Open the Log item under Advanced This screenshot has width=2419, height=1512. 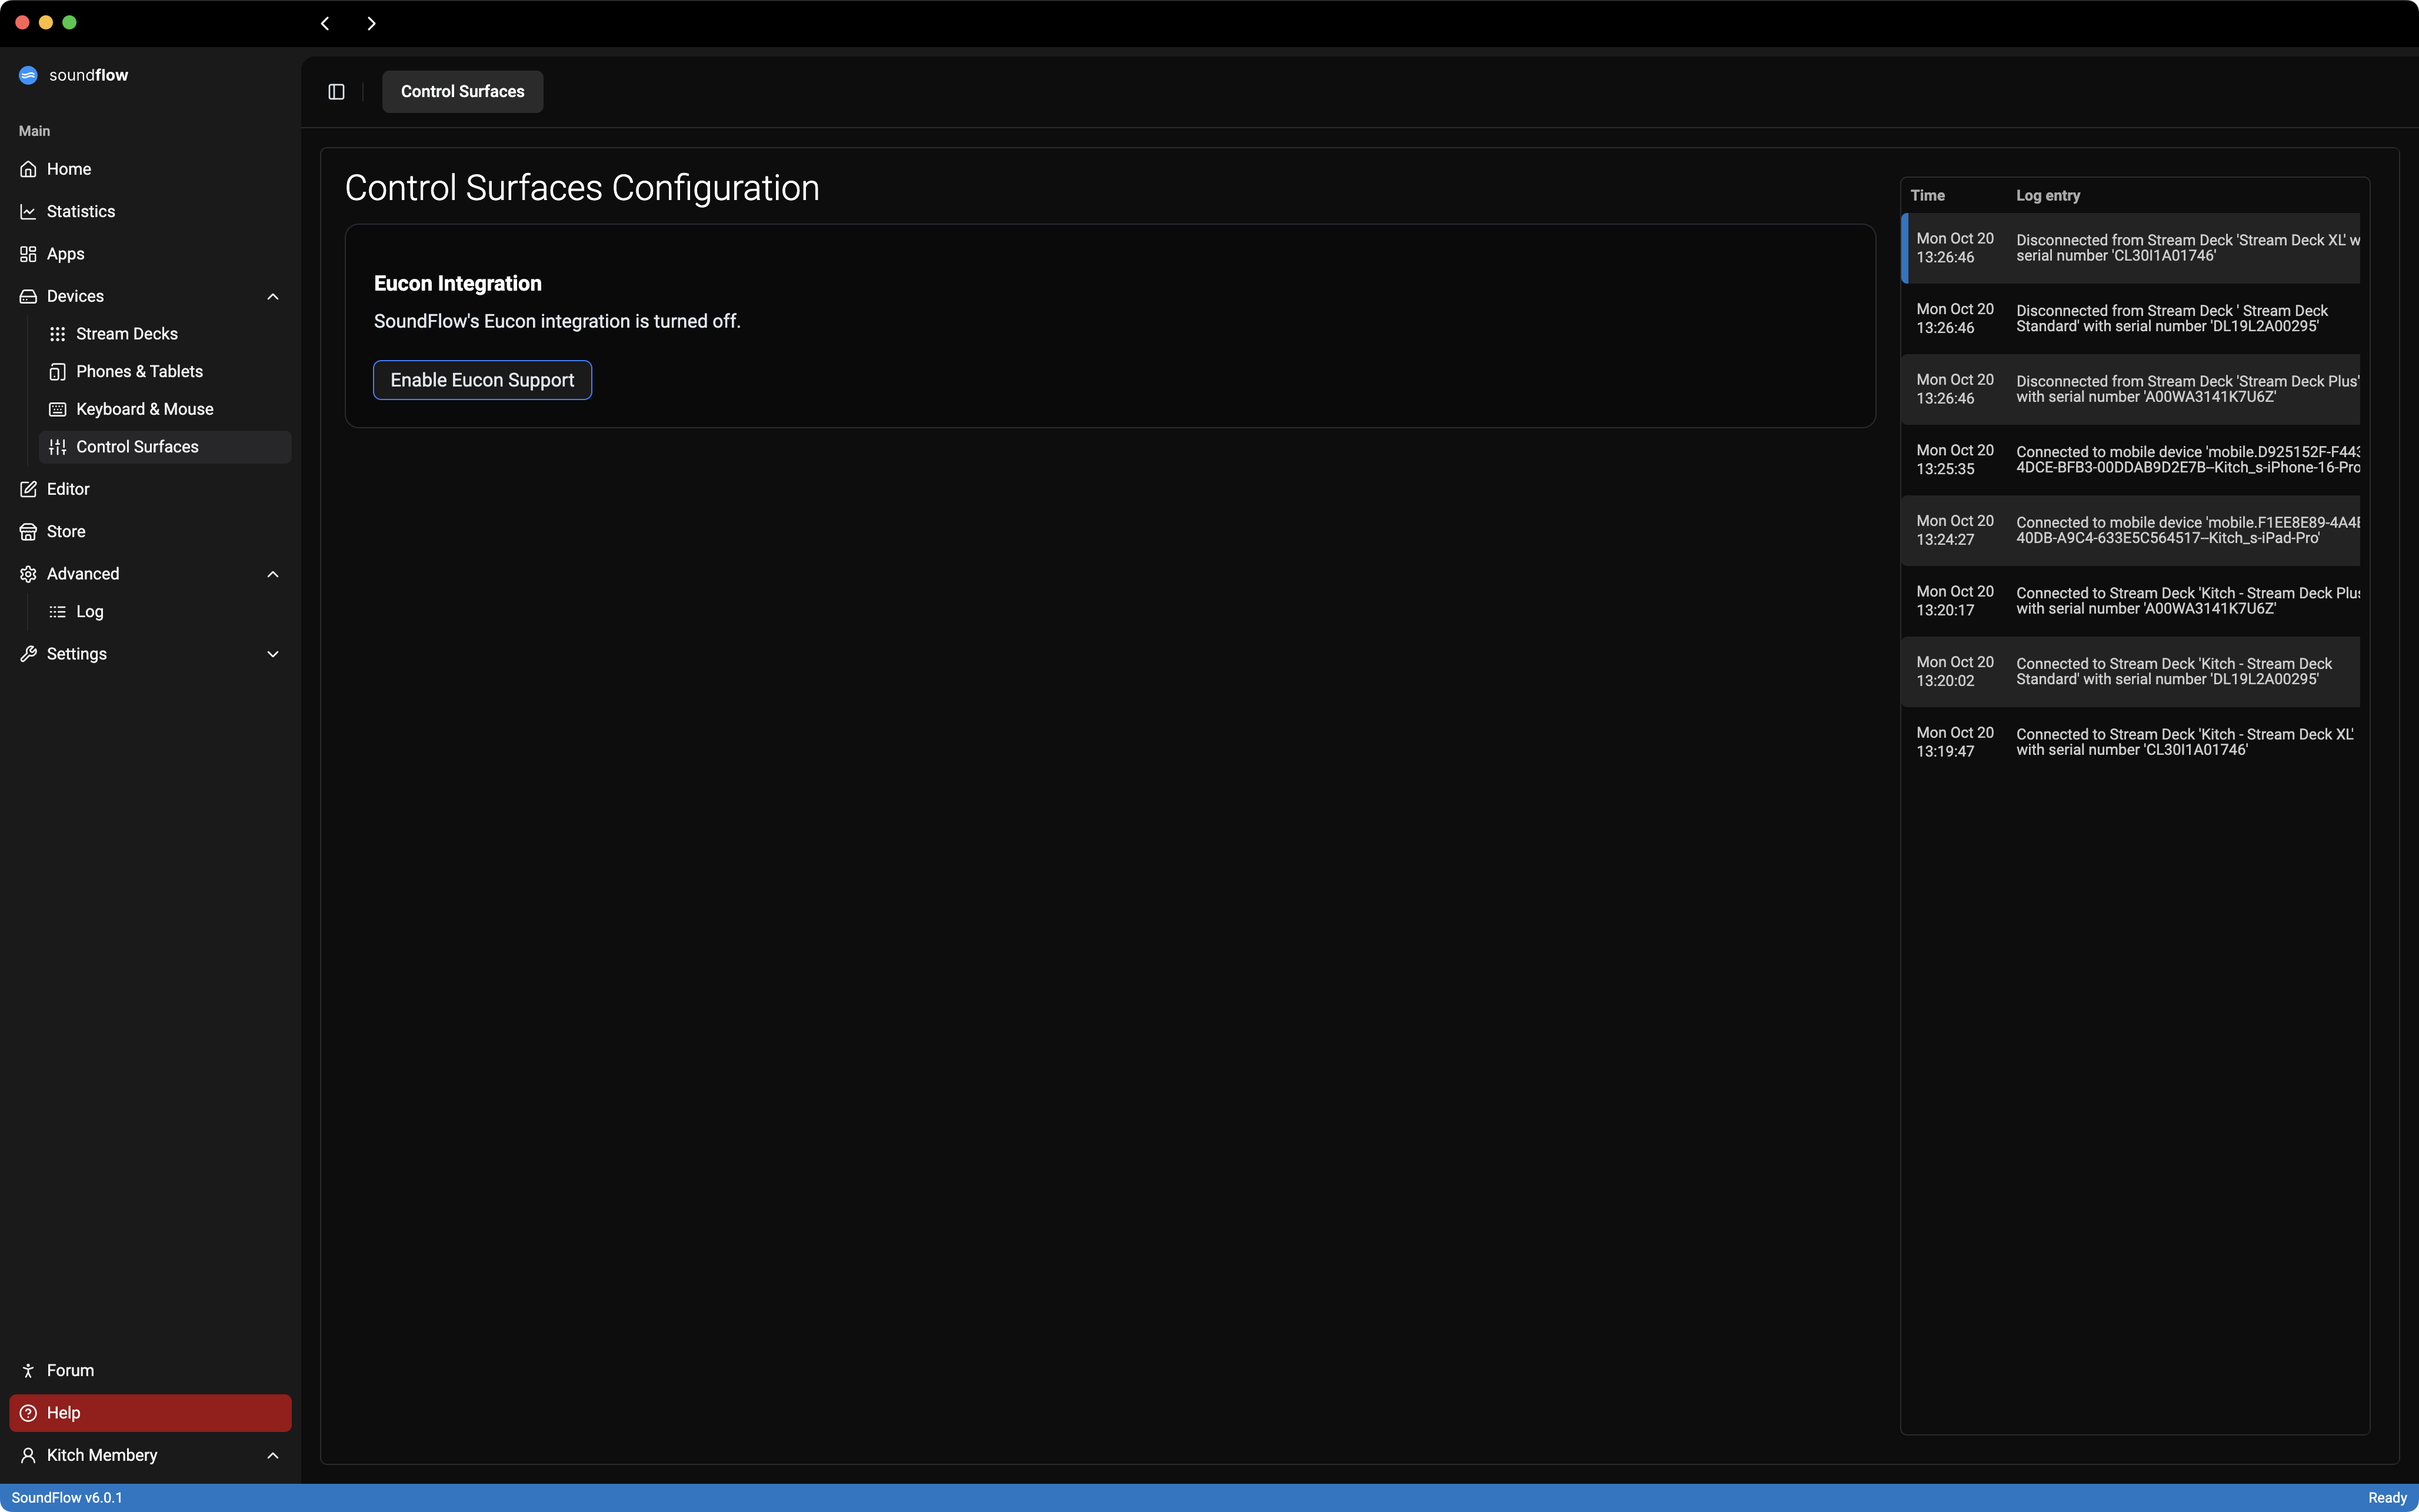coord(89,611)
